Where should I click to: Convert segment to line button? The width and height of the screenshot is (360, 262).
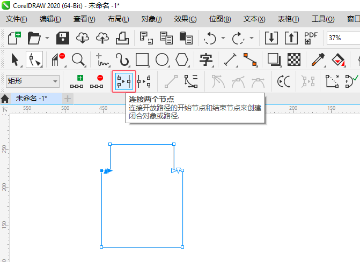(171, 81)
